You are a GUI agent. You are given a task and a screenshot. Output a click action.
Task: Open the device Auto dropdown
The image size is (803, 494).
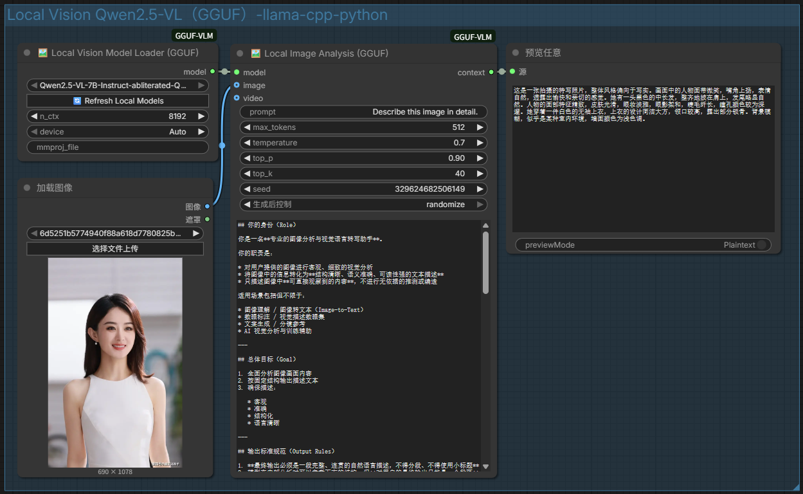118,132
